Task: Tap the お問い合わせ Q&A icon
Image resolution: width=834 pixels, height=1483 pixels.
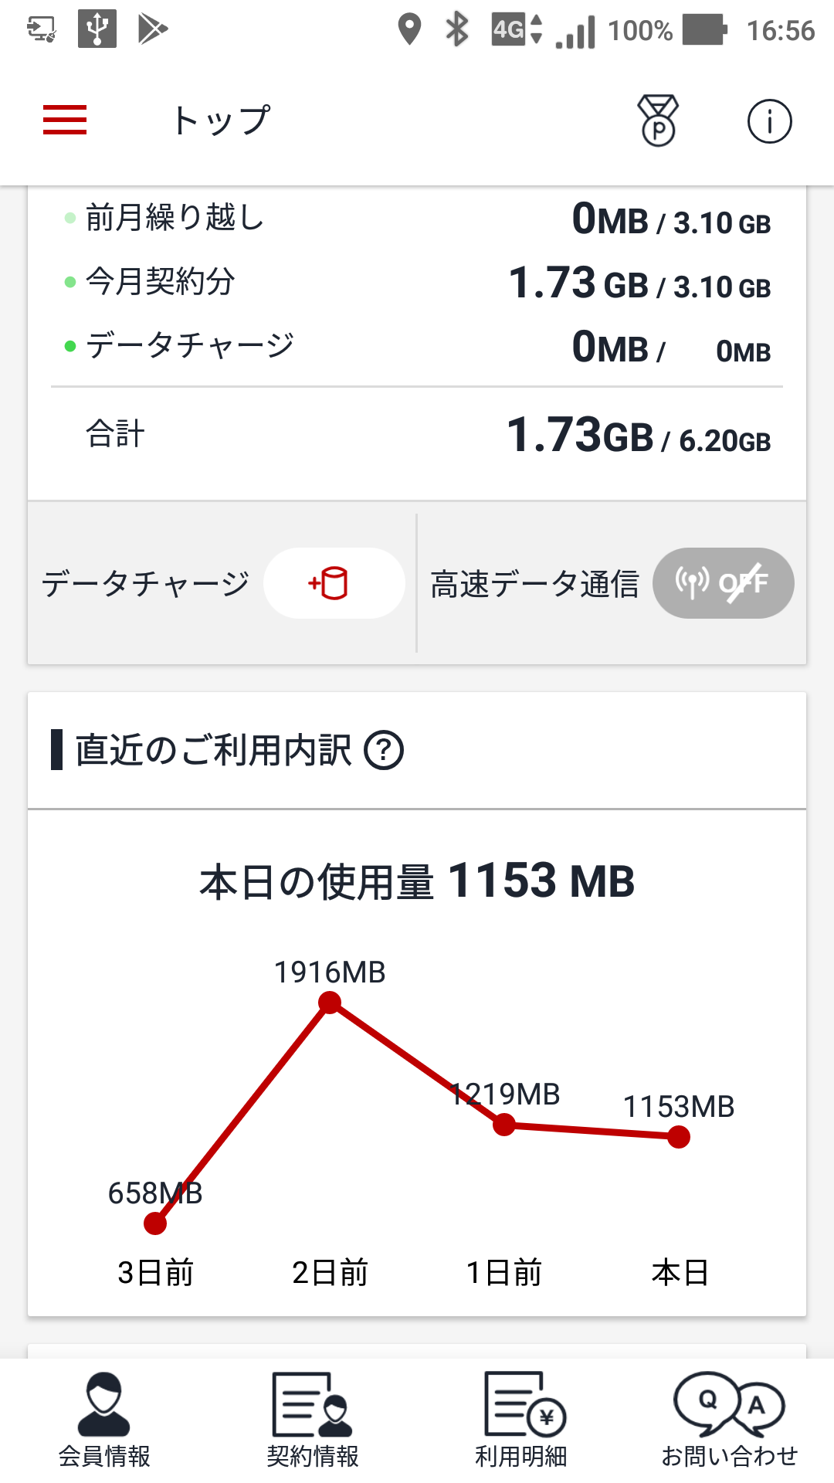Action: pos(729,1403)
